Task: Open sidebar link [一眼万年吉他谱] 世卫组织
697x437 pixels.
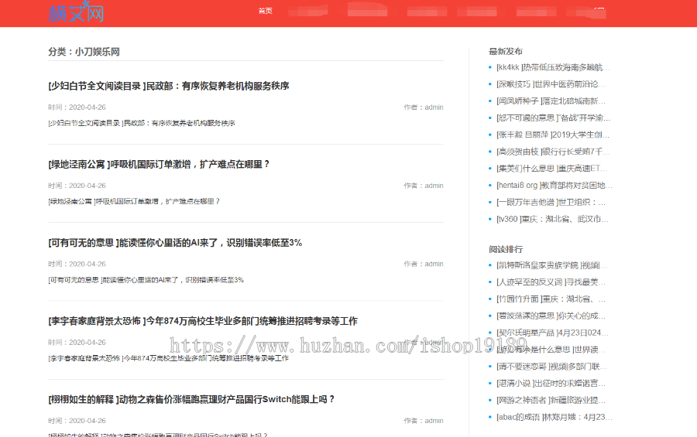Action: 551,203
